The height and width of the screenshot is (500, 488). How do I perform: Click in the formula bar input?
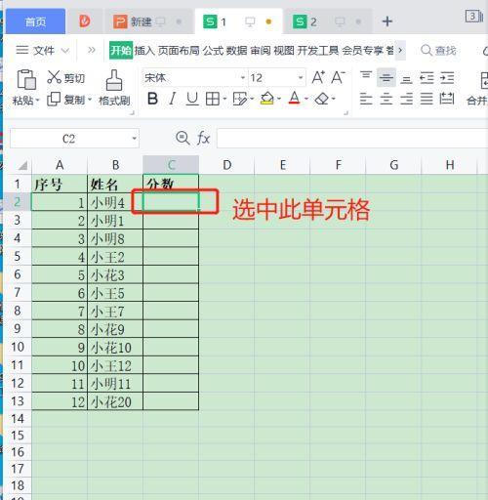pos(352,139)
